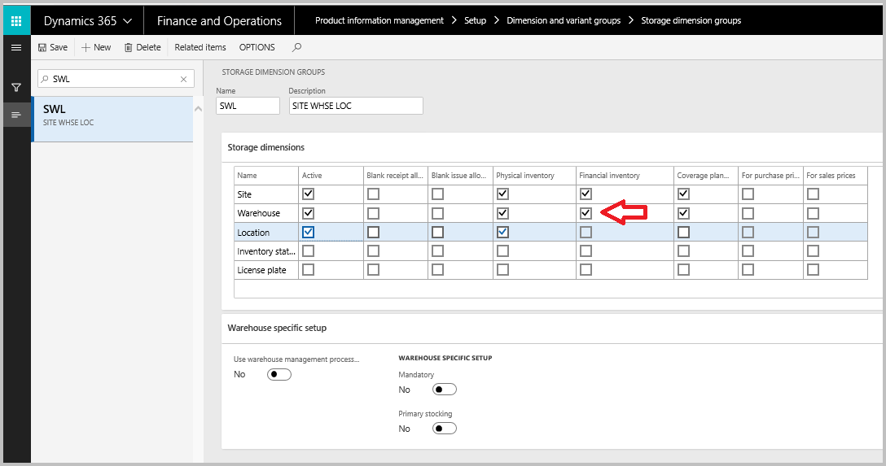
Task: Uncheck Active for Location
Action: click(308, 232)
